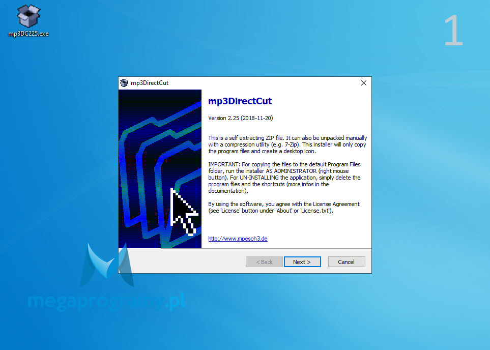Click the IMPORTANT administrator notice paragraph
The image size is (490, 350).
pyautogui.click(x=284, y=178)
